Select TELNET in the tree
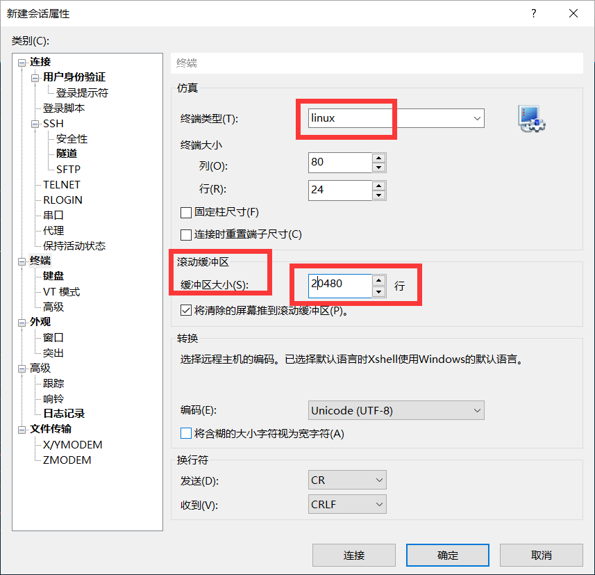Image resolution: width=595 pixels, height=575 pixels. pyautogui.click(x=62, y=185)
